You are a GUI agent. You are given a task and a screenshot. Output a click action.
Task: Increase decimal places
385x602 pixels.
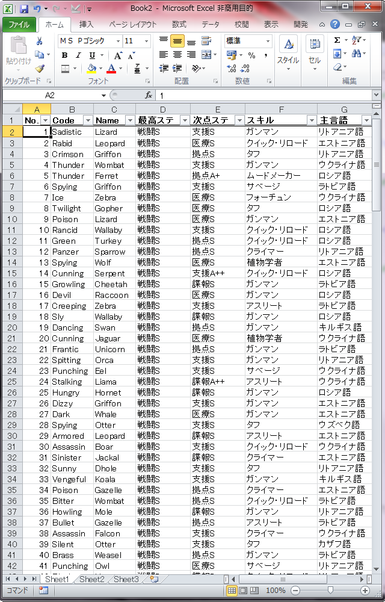231,69
